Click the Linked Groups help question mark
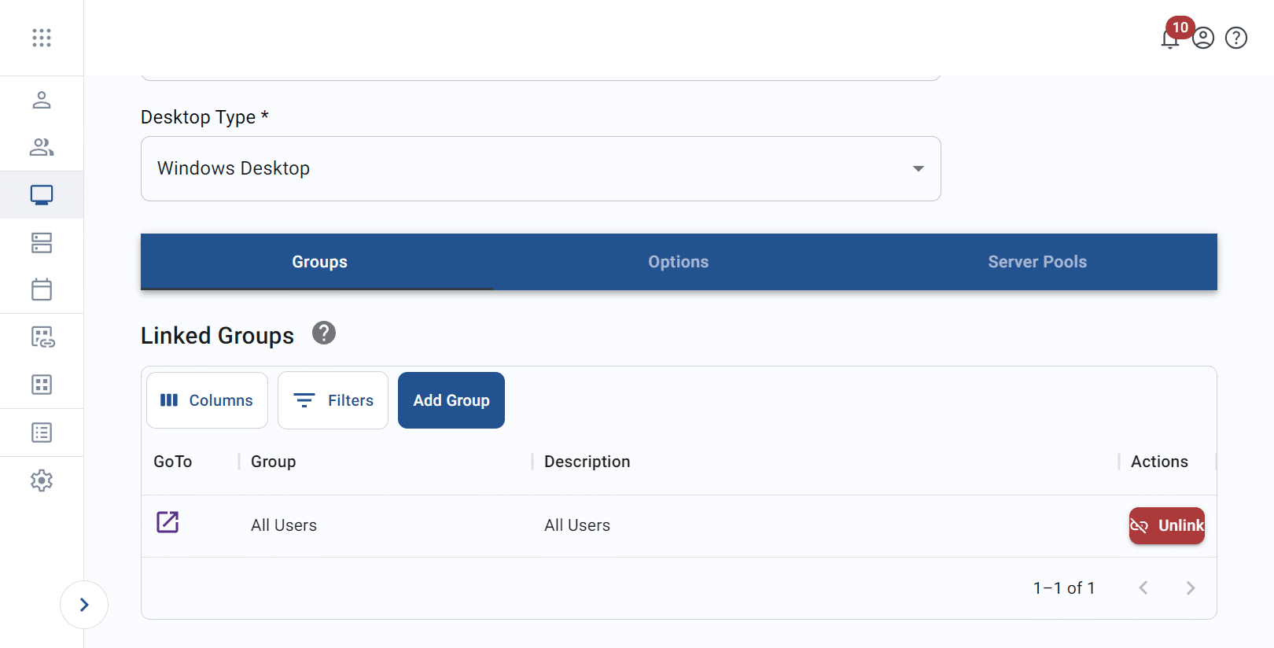The image size is (1274, 648). (x=324, y=333)
